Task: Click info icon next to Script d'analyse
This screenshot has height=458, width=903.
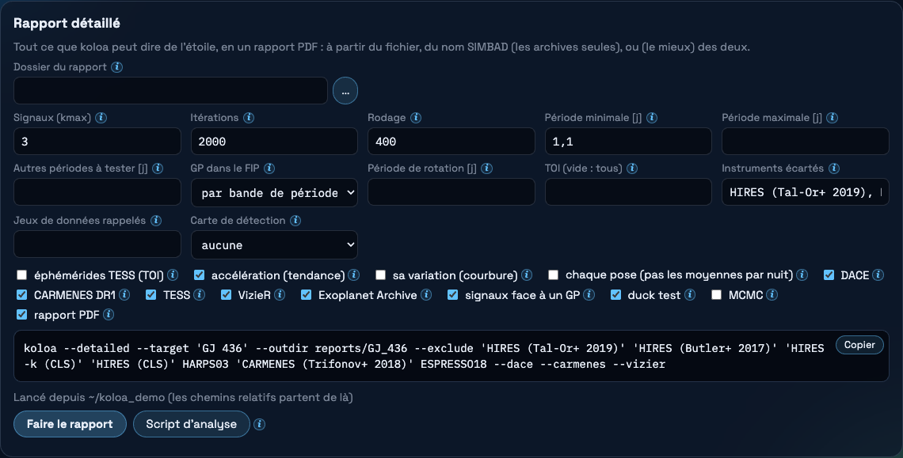Action: click(260, 424)
